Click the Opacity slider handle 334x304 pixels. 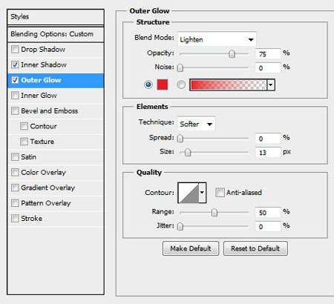pos(232,53)
